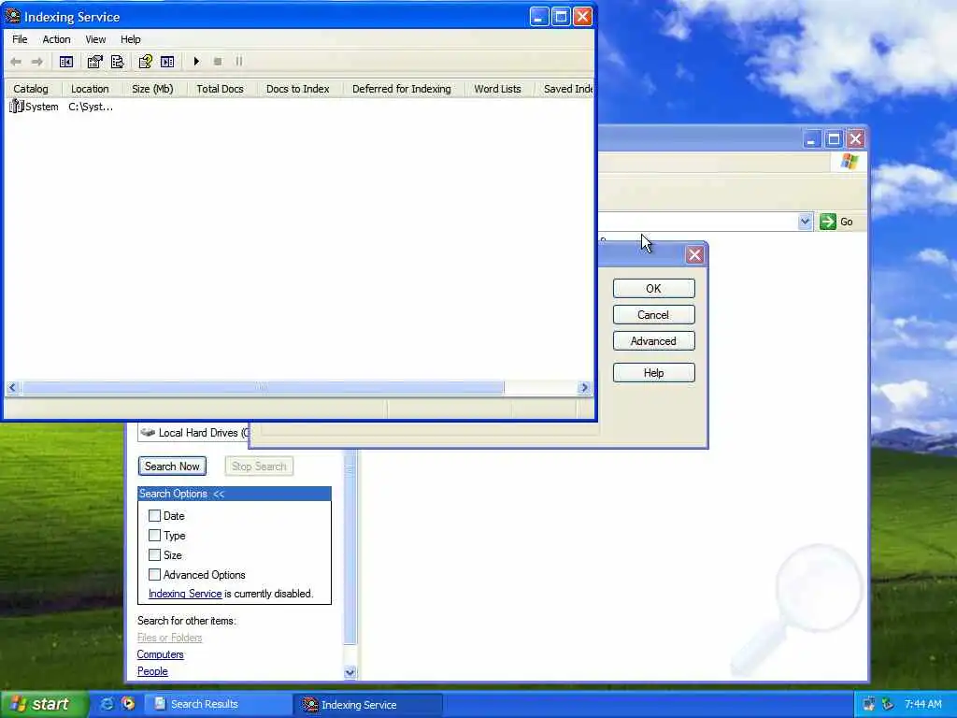Click the Deferred for Indexing column header
This screenshot has height=718, width=957.
coord(404,89)
